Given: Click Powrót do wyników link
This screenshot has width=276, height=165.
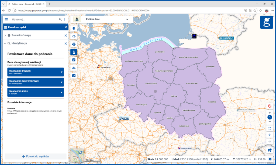Looking at the screenshot, I should [36, 156].
